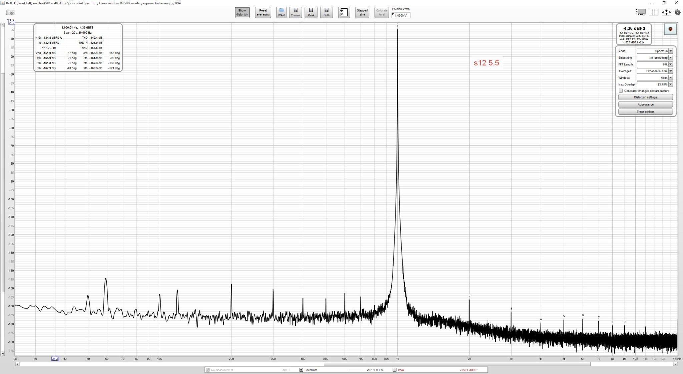Open the RTA settings gear
The width and height of the screenshot is (683, 374).
coord(678,12)
